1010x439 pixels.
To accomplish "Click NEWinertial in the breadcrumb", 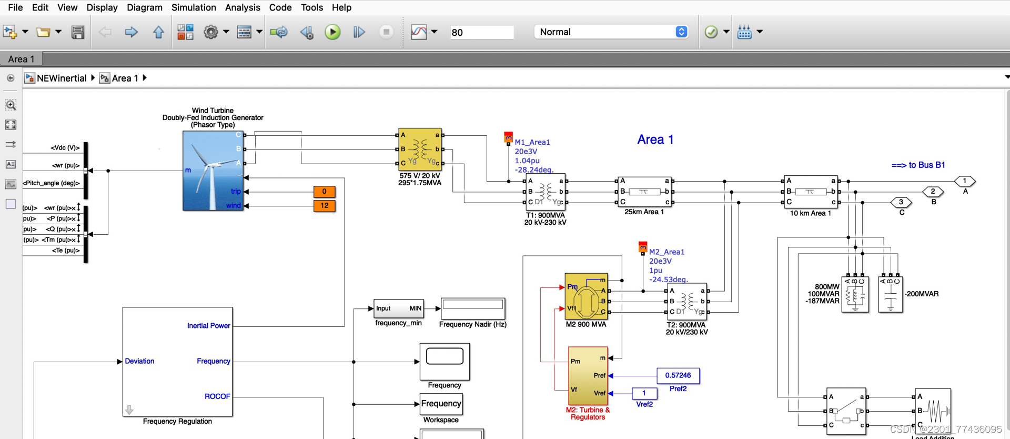I will (x=62, y=78).
